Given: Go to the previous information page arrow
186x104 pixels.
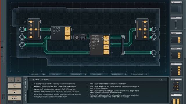Looking at the screenshot, I should pyautogui.click(x=159, y=79).
